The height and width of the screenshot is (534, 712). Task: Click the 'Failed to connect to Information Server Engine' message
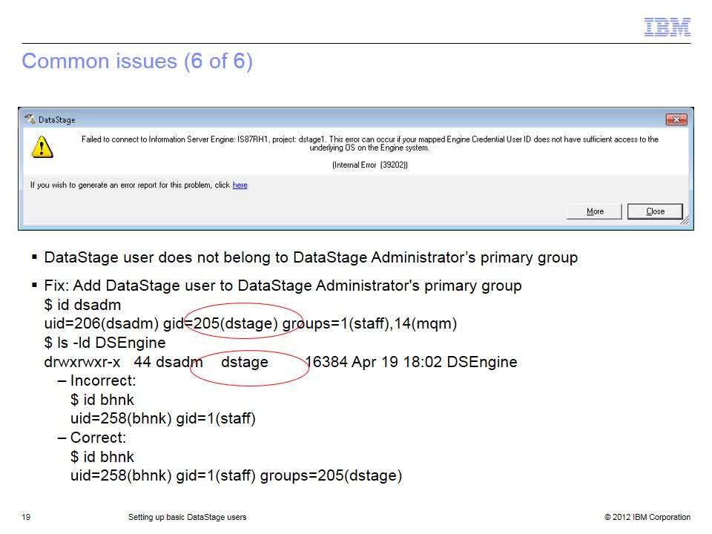point(369,143)
